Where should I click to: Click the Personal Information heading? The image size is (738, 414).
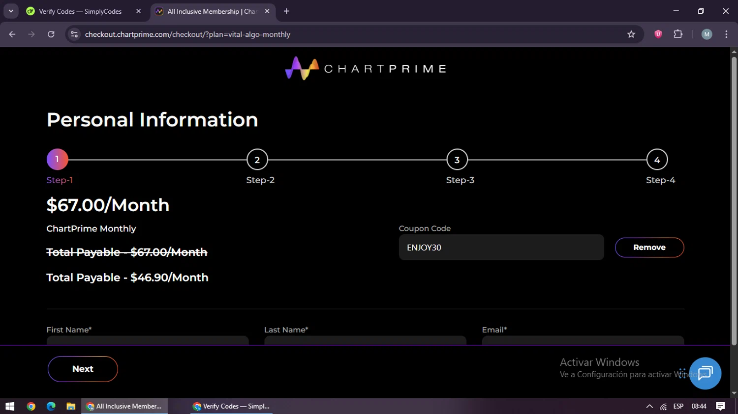(x=153, y=119)
